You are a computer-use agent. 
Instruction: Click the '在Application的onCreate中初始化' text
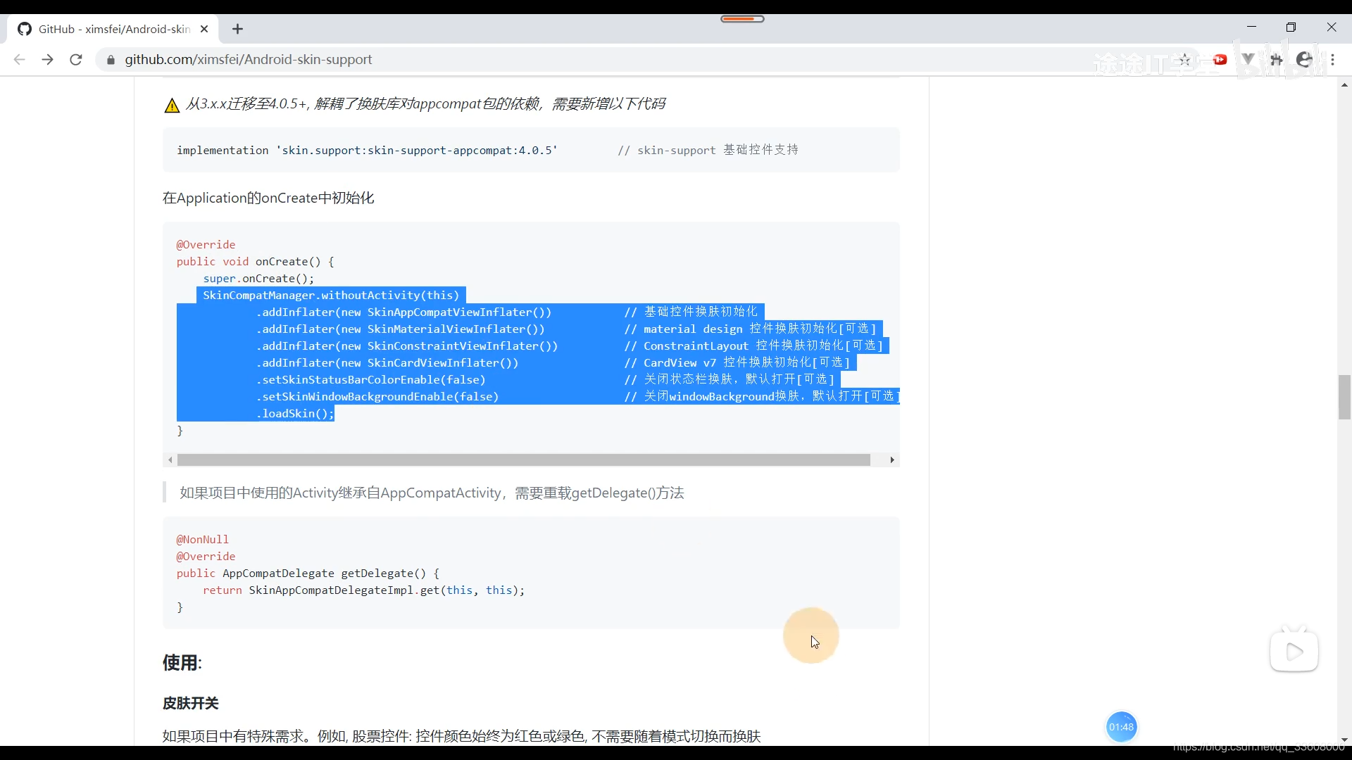[268, 198]
